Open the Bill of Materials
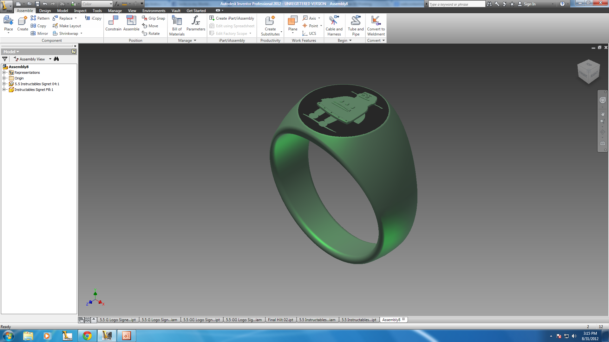This screenshot has height=342, width=609. 177,26
